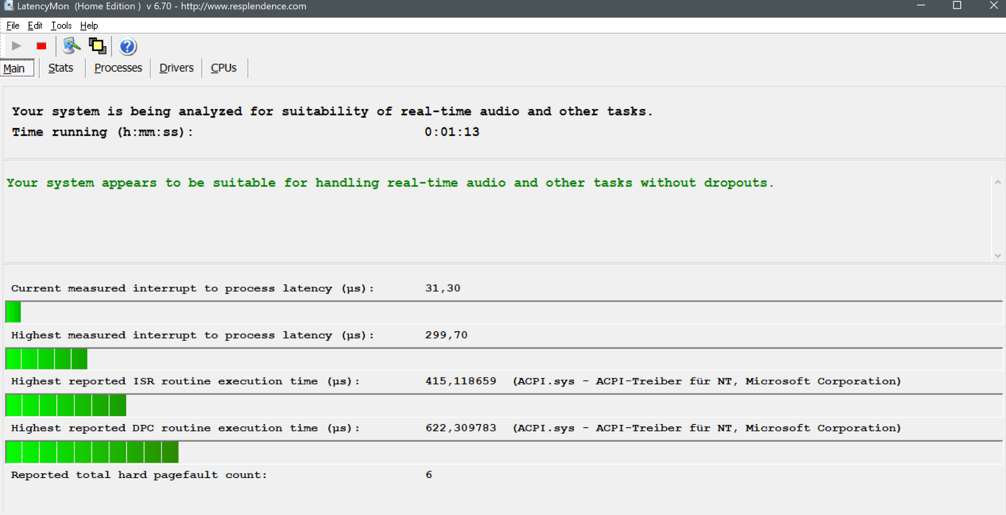Open help with the blue question mark icon
Image resolution: width=1006 pixels, height=515 pixels.
(x=127, y=46)
